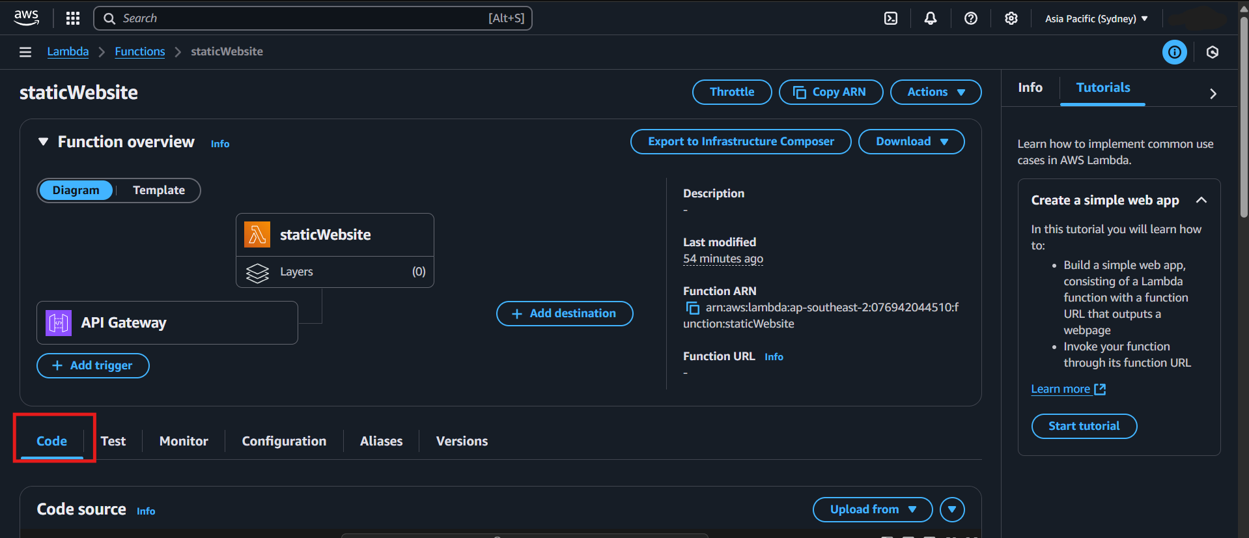Copy the Function ARN via copy icon
The width and height of the screenshot is (1249, 538).
click(x=692, y=308)
